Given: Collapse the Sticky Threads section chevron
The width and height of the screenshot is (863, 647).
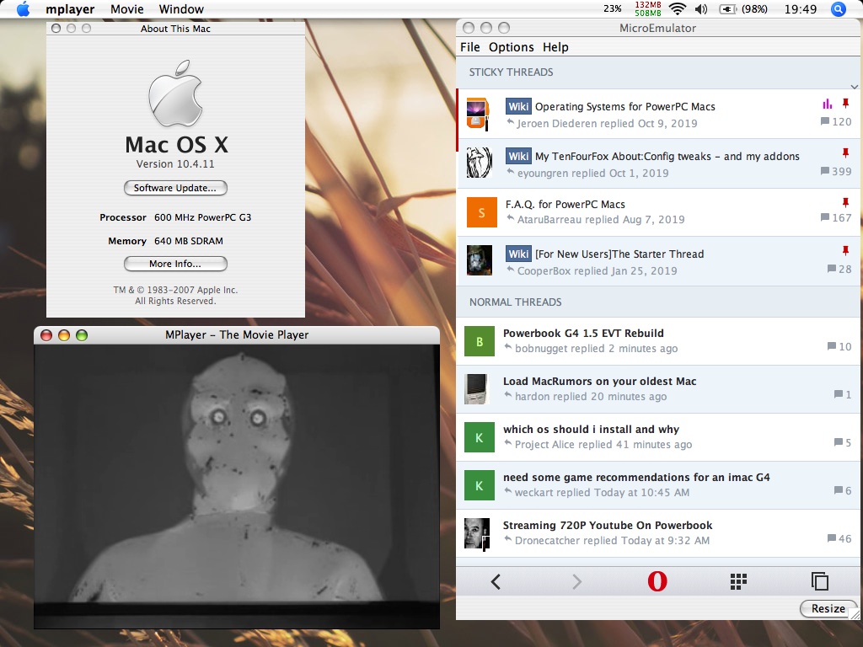Looking at the screenshot, I should click(854, 87).
